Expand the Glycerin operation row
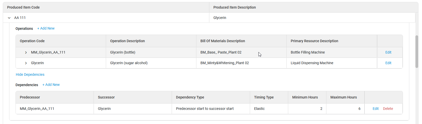The width and height of the screenshot is (422, 124). tap(26, 63)
